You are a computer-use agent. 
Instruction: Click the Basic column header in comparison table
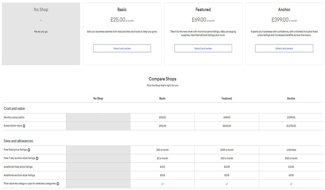click(x=162, y=99)
